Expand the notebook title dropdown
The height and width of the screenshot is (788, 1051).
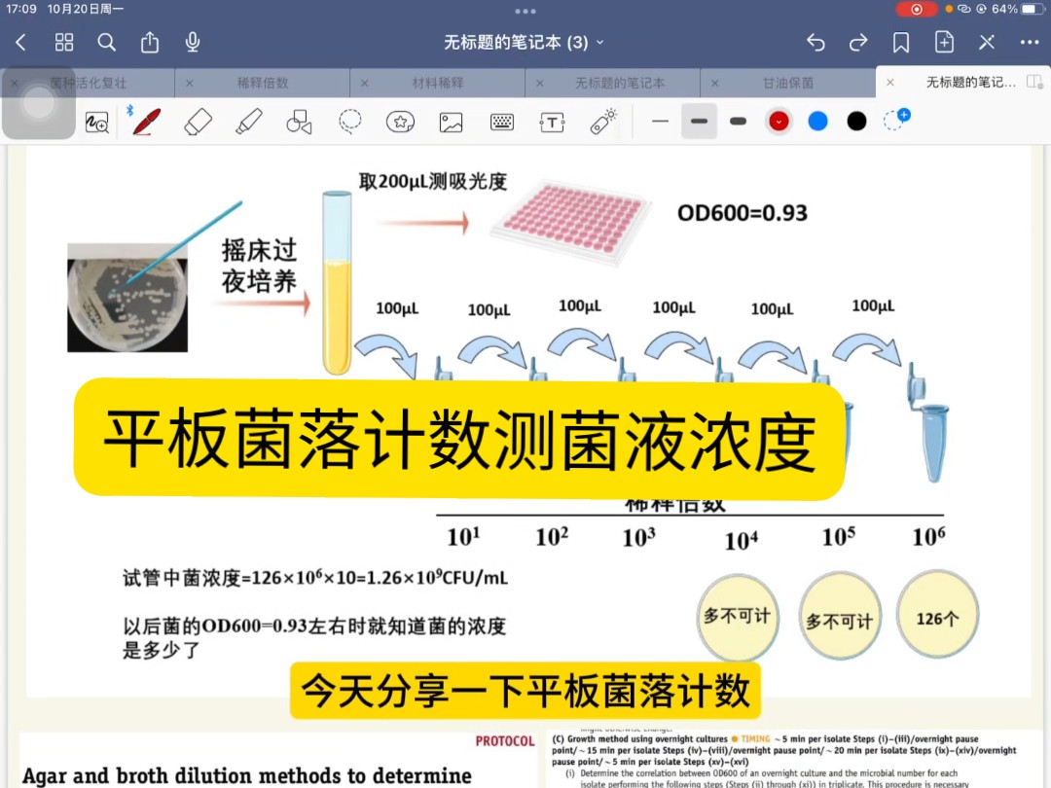tap(600, 42)
